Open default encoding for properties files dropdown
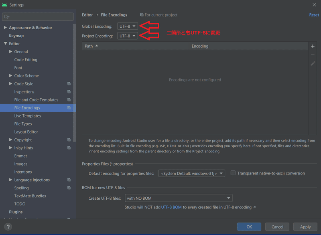Image resolution: width=321 pixels, height=235 pixels. pyautogui.click(x=192, y=173)
